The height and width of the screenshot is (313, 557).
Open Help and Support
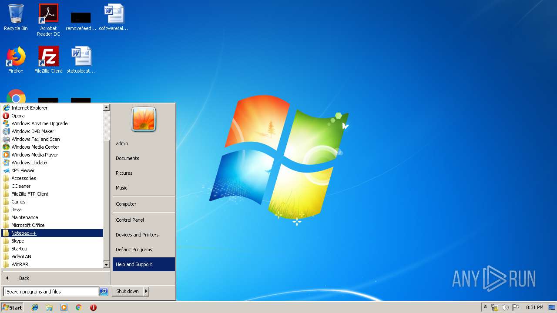click(x=144, y=264)
